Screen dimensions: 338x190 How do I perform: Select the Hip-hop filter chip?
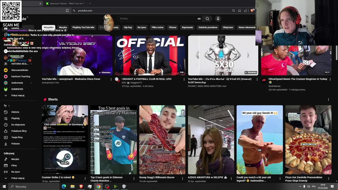[x=128, y=27]
